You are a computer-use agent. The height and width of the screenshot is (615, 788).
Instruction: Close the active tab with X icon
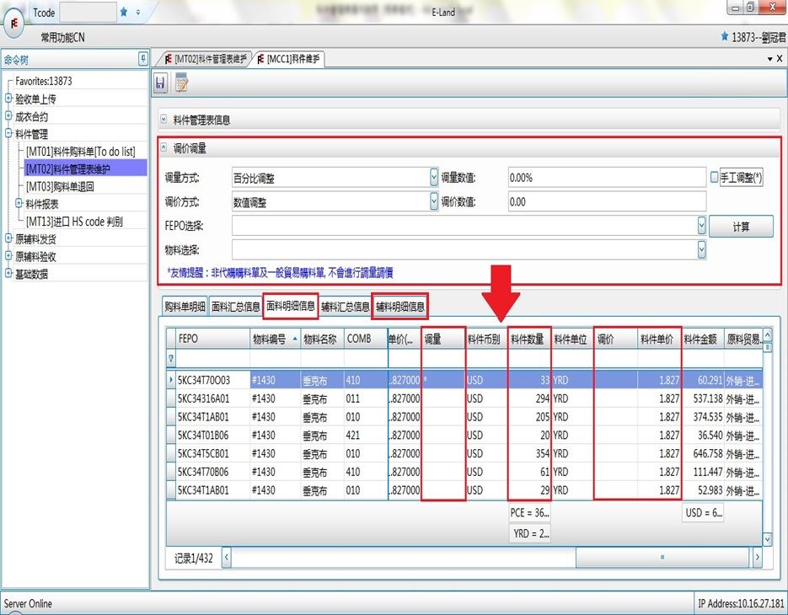click(x=780, y=59)
